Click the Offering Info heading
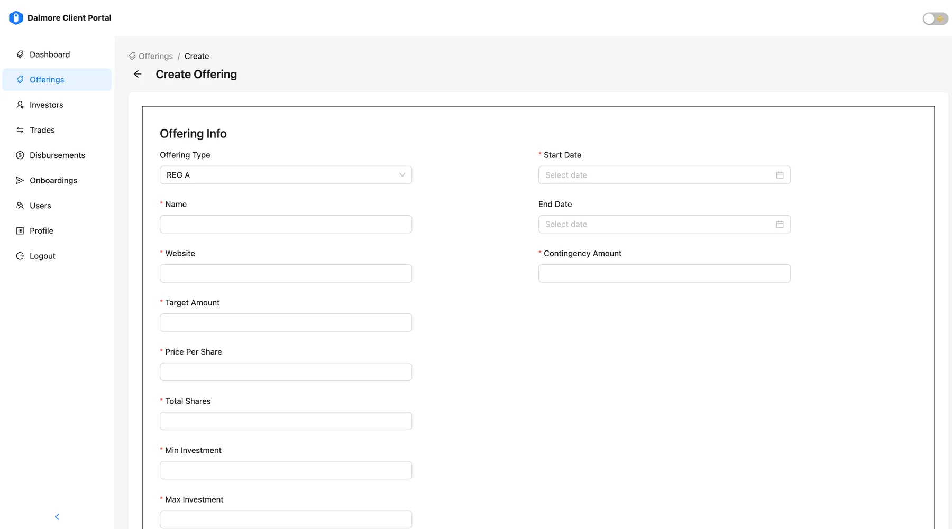952x529 pixels. click(193, 134)
